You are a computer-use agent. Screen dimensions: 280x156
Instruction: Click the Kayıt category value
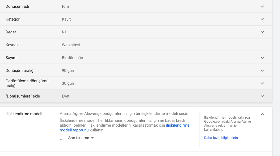point(66,19)
